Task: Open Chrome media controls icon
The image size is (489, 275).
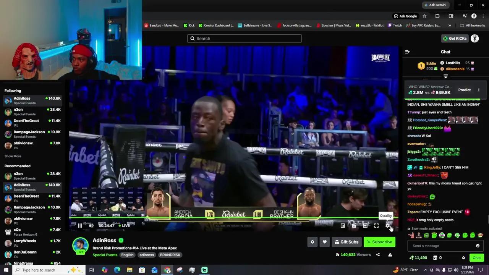Action: [x=465, y=16]
